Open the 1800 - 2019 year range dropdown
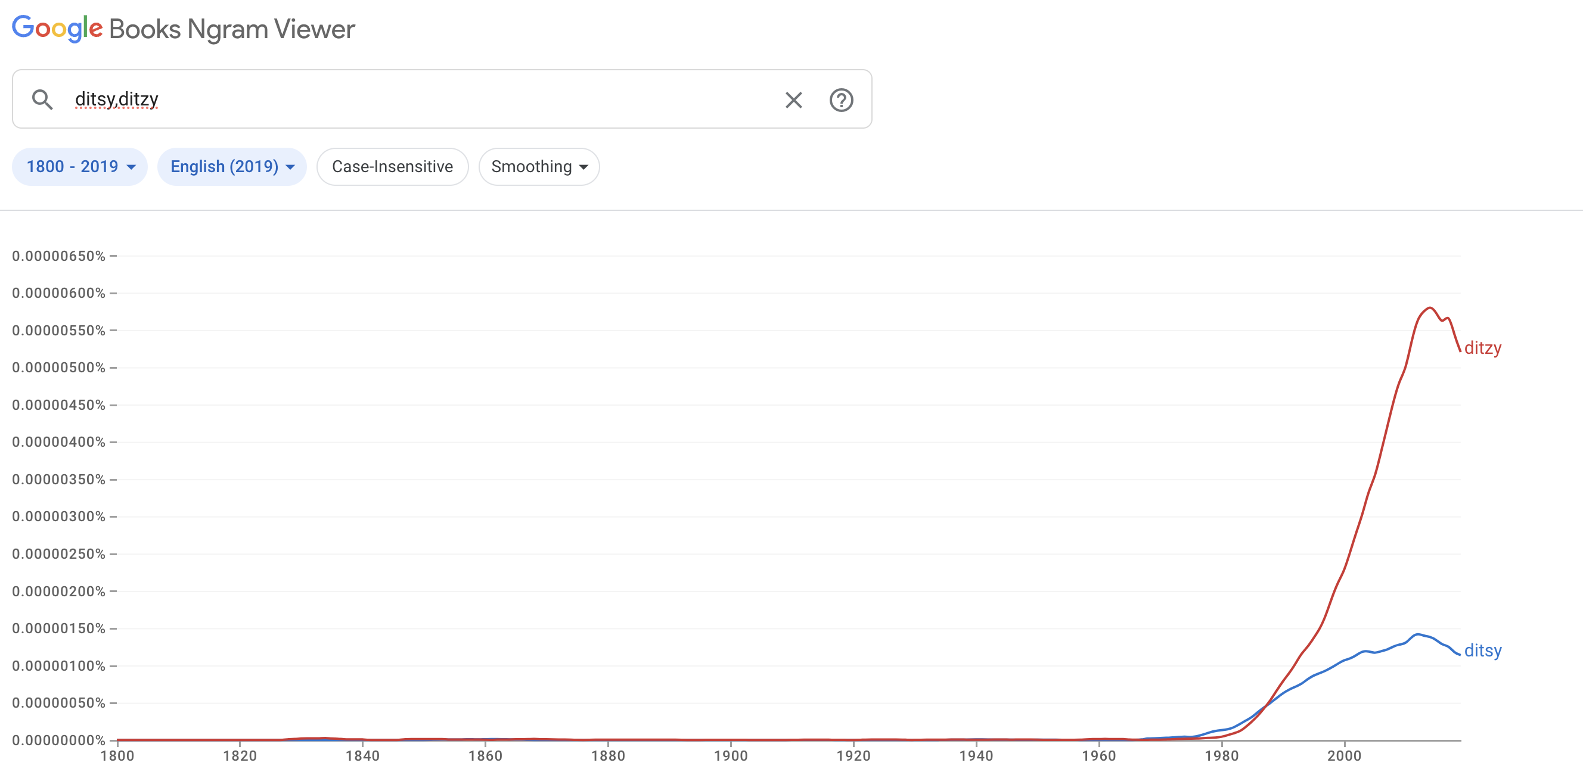The width and height of the screenshot is (1583, 772). coord(80,166)
